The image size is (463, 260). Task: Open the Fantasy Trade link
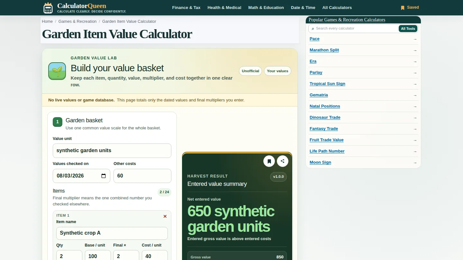coord(324,129)
